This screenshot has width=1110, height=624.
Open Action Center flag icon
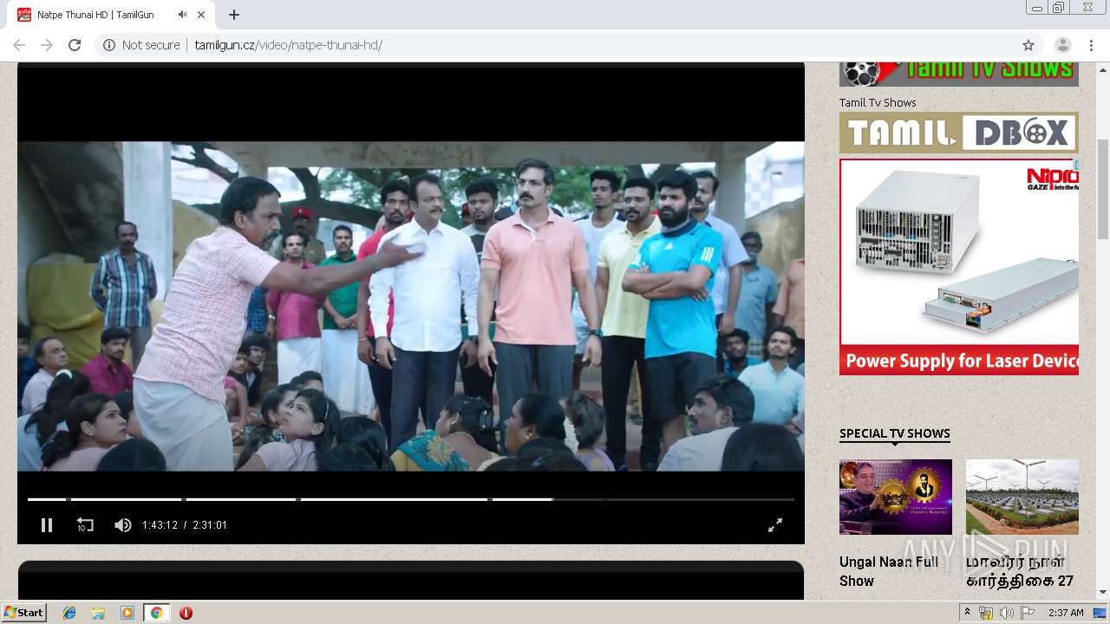tap(1027, 613)
